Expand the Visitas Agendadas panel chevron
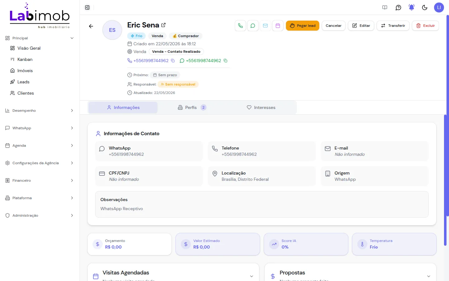 click(x=252, y=276)
